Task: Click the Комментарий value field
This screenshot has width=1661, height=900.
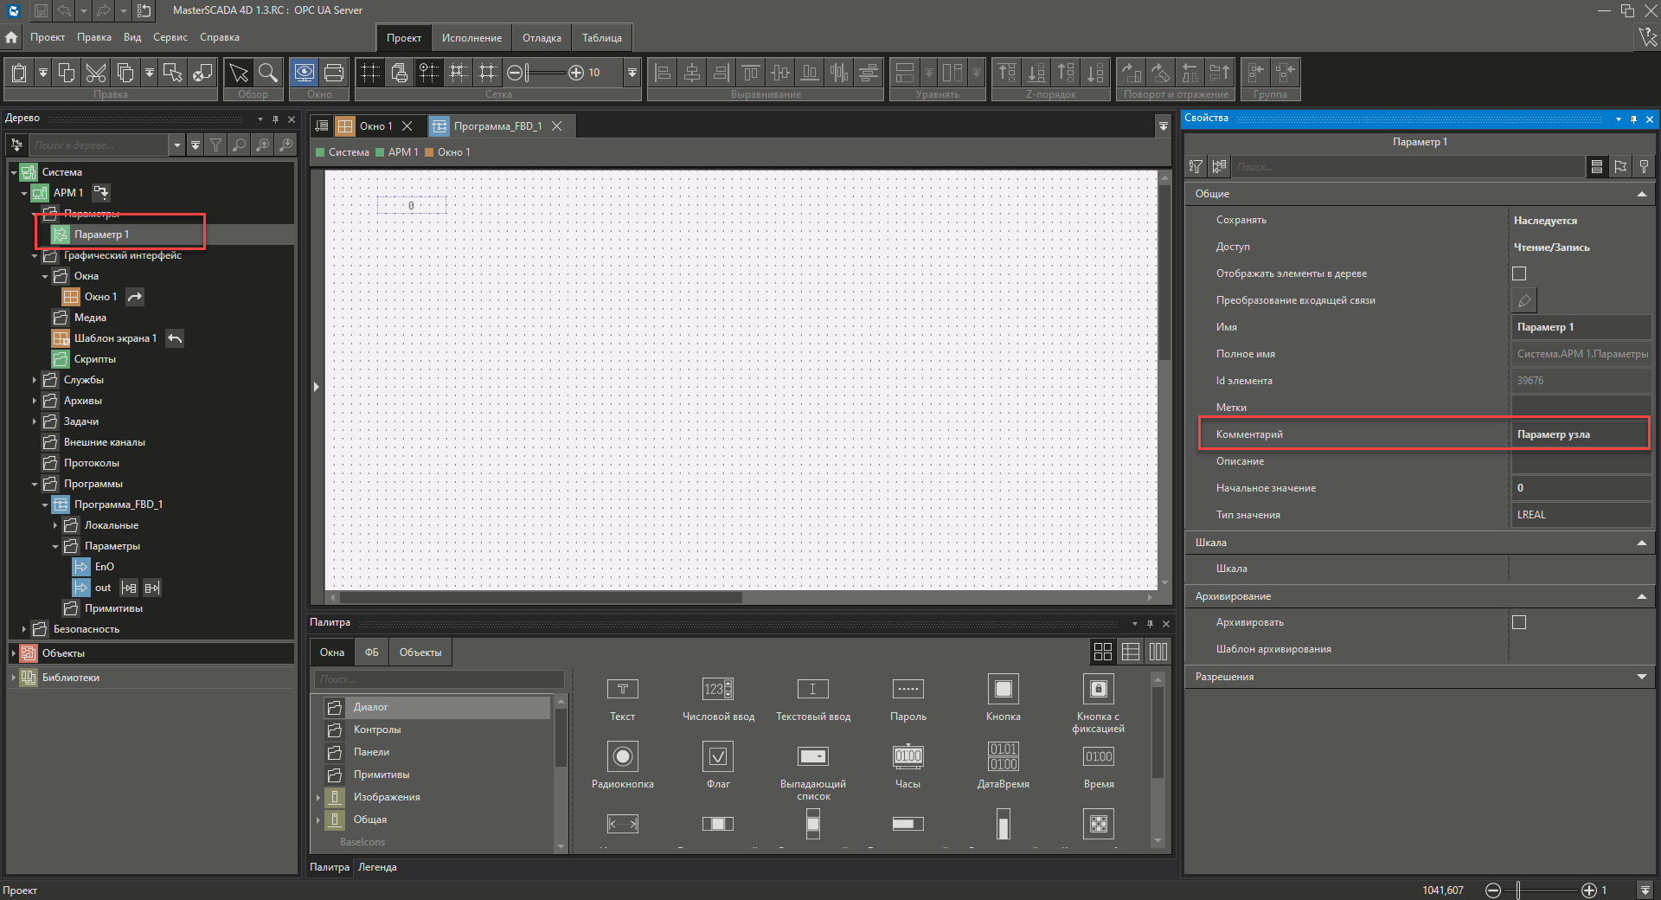Action: click(x=1580, y=434)
